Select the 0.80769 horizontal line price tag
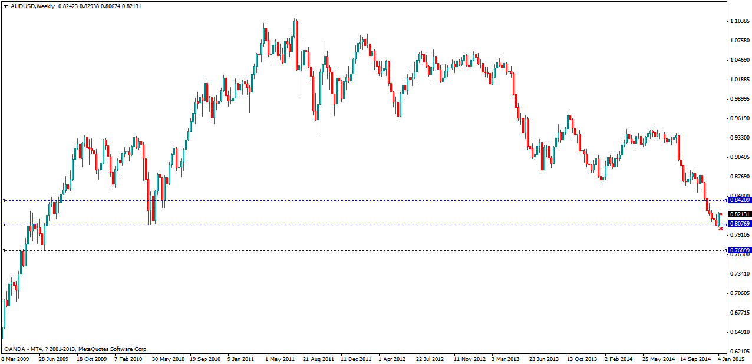This screenshot has width=752, height=364. (x=740, y=224)
